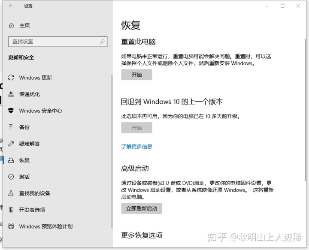Click the Insider cat icon for 预览体验计划
Image resolution: width=309 pixels, height=250 pixels.
[x=11, y=226]
